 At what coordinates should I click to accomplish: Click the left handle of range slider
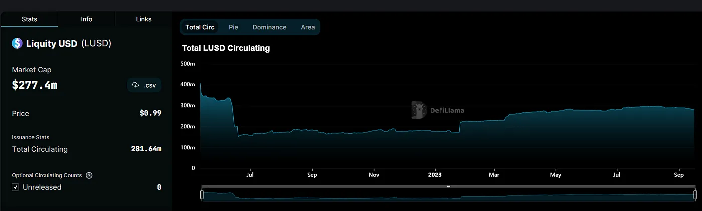(202, 194)
